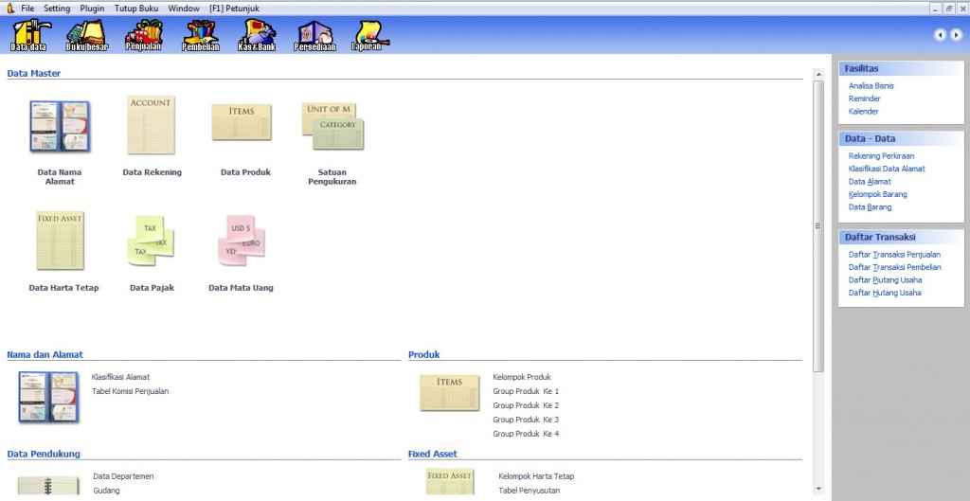Open the Tutup Buku menu
This screenshot has width=970, height=501.
[137, 8]
